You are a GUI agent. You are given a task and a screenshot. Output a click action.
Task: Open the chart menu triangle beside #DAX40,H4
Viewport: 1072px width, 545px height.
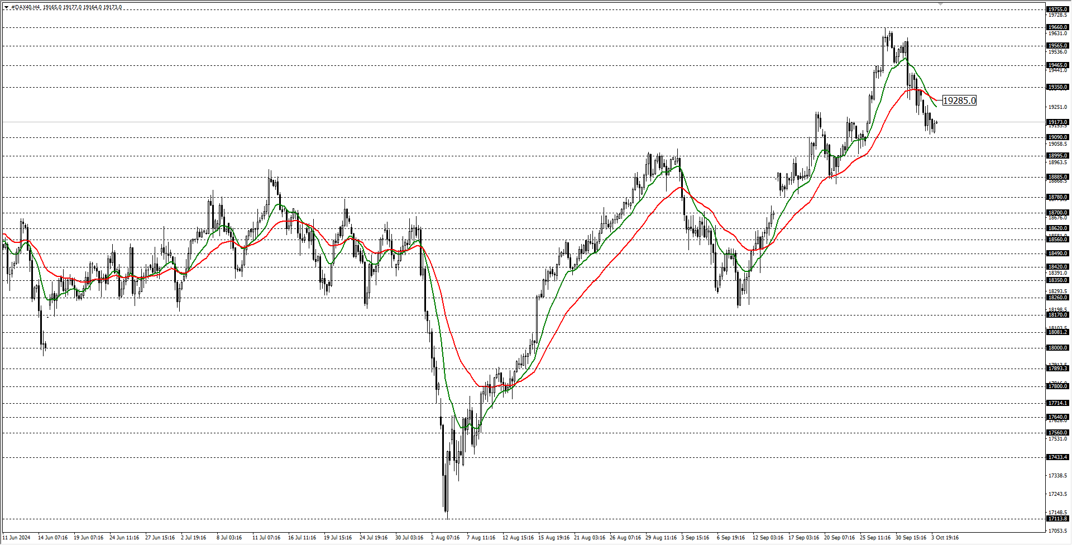click(6, 7)
